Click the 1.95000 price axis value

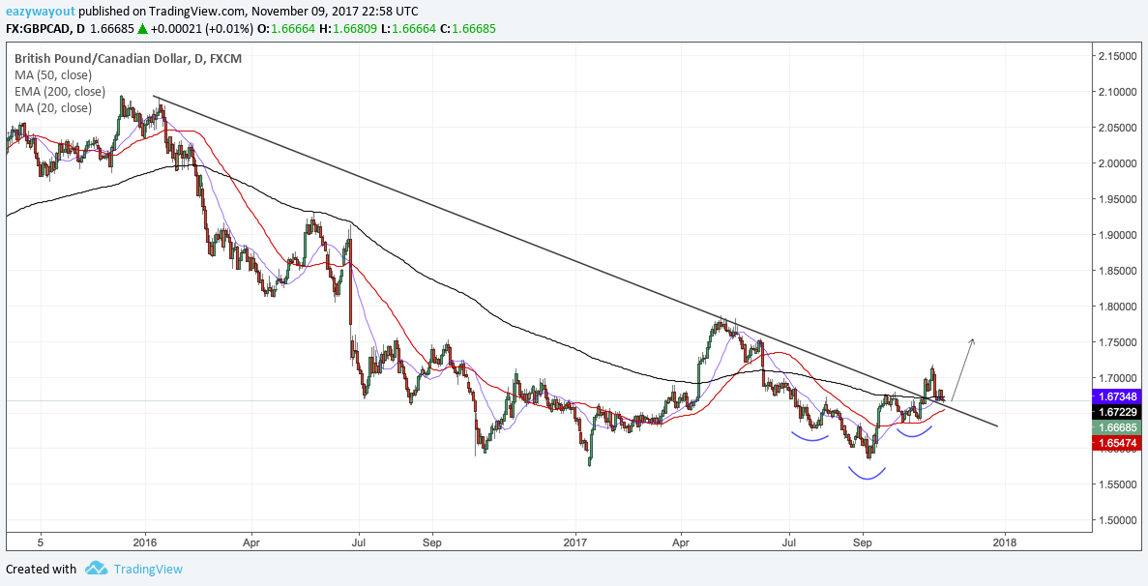click(1117, 199)
